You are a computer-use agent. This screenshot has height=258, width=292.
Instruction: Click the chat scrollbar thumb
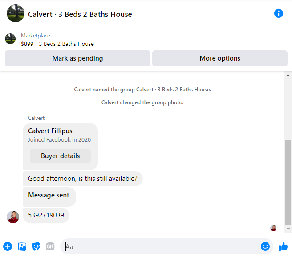click(288, 183)
